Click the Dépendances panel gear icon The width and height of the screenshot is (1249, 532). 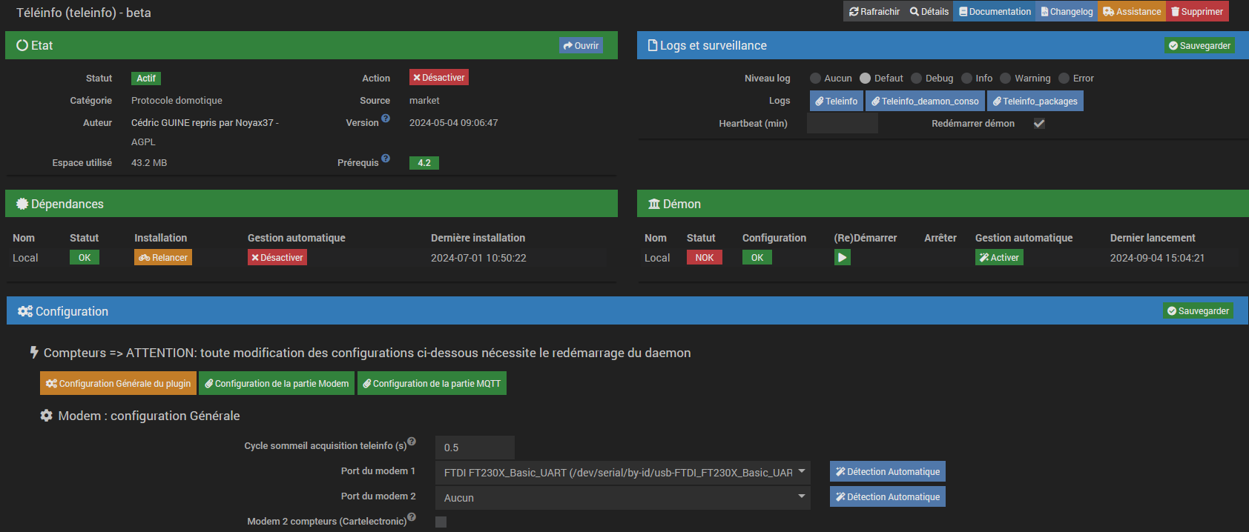pyautogui.click(x=22, y=204)
